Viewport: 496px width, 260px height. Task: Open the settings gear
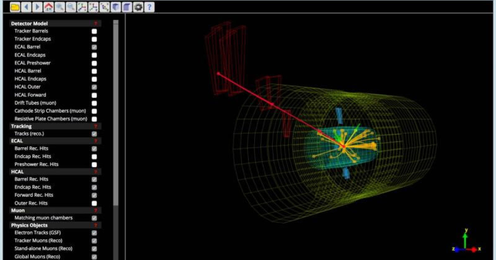pyautogui.click(x=138, y=7)
